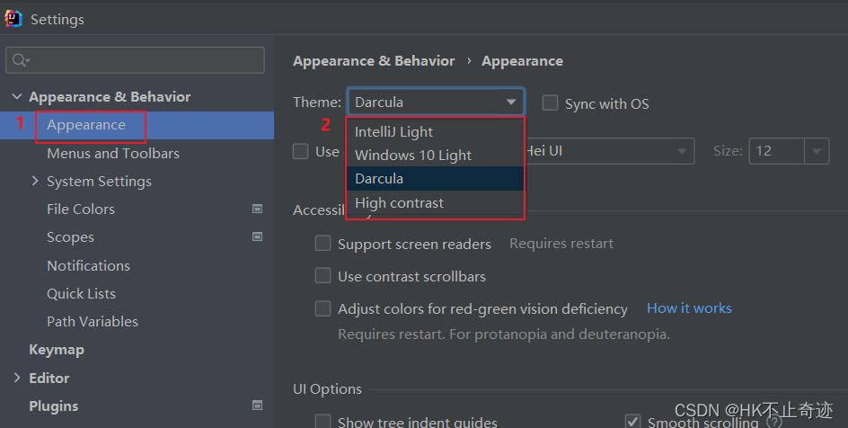Open Keymap settings
848x428 pixels.
pos(57,350)
